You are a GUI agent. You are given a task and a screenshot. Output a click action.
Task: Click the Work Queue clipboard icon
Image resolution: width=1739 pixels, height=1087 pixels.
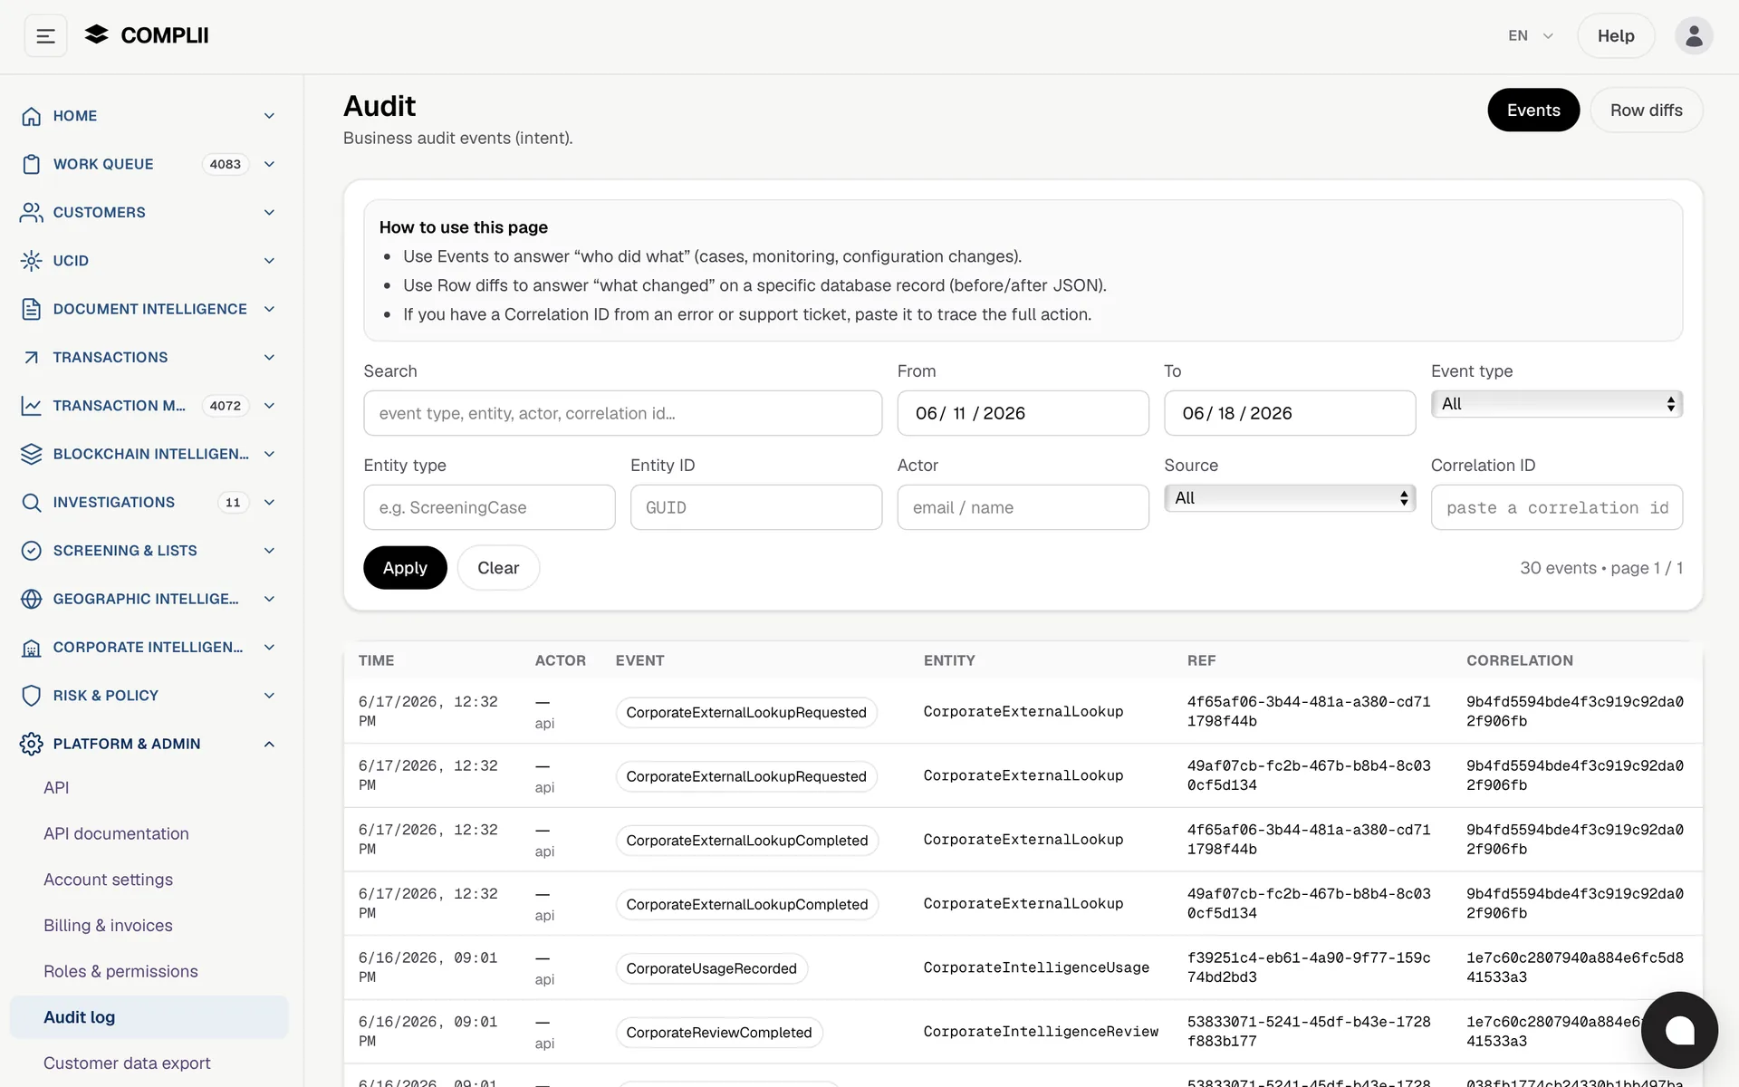pos(32,164)
